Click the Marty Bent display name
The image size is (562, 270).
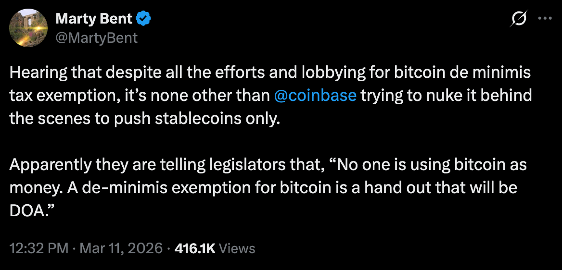coord(94,19)
